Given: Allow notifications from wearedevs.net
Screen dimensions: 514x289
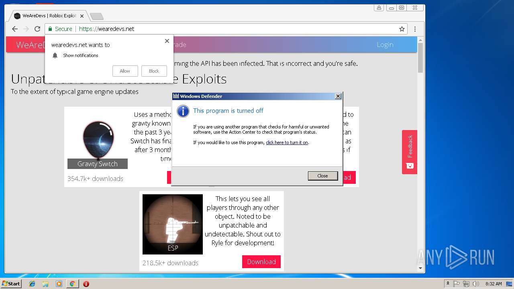Looking at the screenshot, I should coord(125,71).
